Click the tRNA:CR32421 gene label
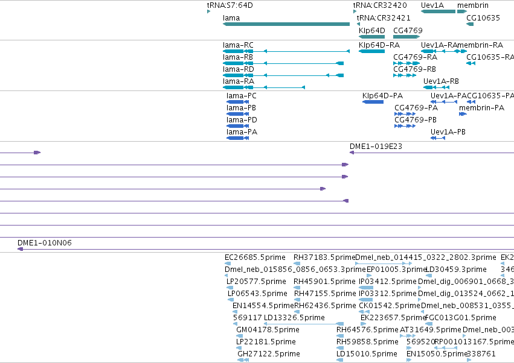 [x=384, y=18]
